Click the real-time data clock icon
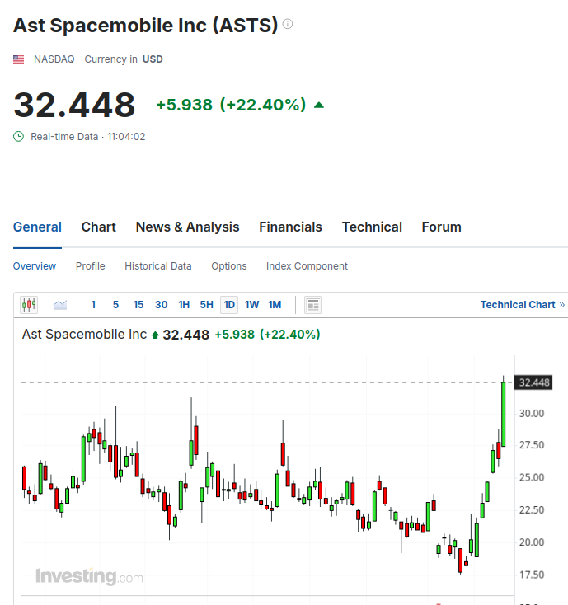This screenshot has height=605, width=568. tap(18, 137)
